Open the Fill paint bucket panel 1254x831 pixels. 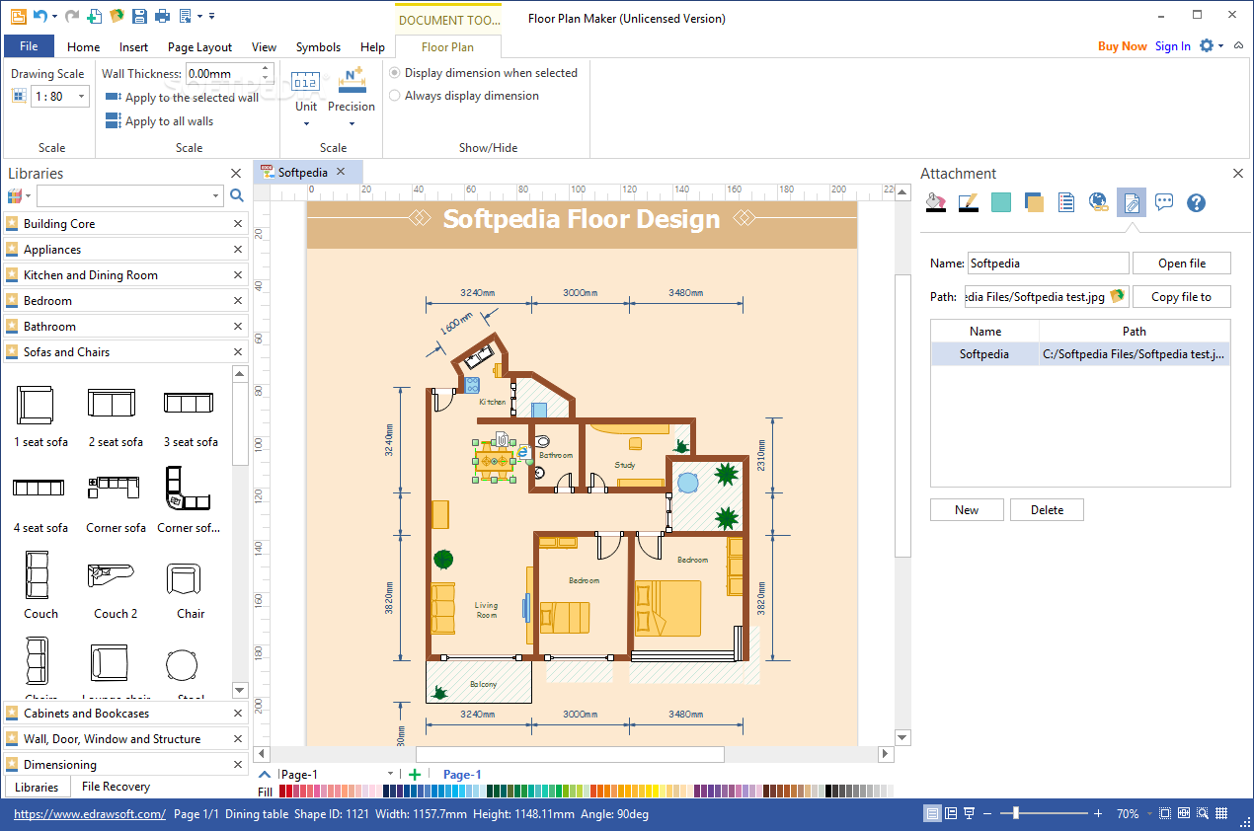coord(935,202)
